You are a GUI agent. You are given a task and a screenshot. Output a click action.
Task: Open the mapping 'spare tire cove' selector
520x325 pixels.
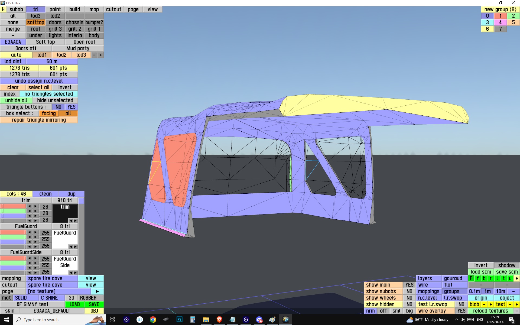(x=52, y=278)
